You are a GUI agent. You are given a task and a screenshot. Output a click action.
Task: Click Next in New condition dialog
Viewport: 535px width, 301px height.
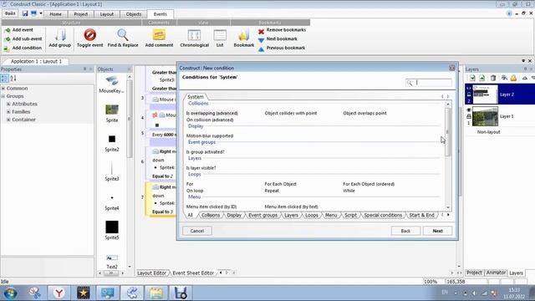437,231
